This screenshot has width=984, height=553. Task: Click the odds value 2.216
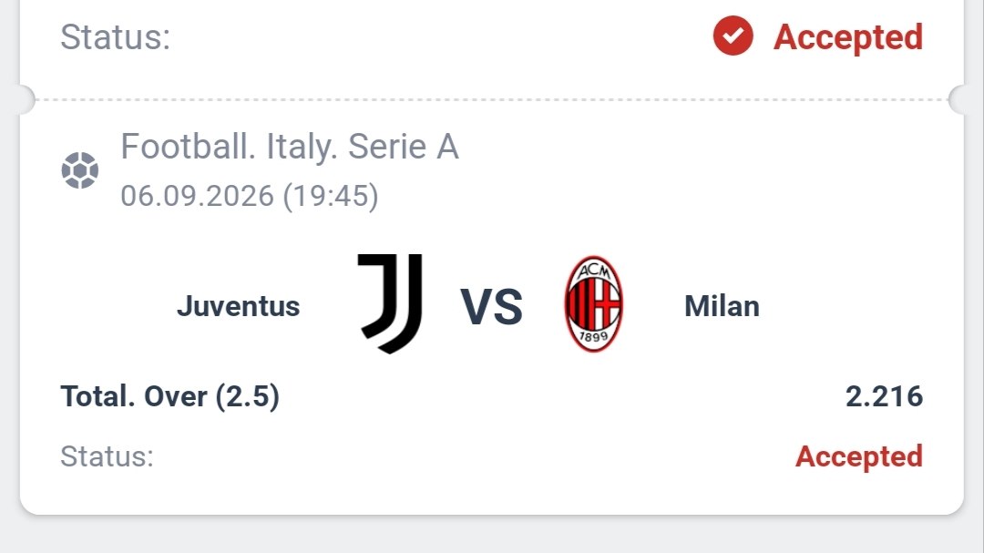[x=884, y=396]
